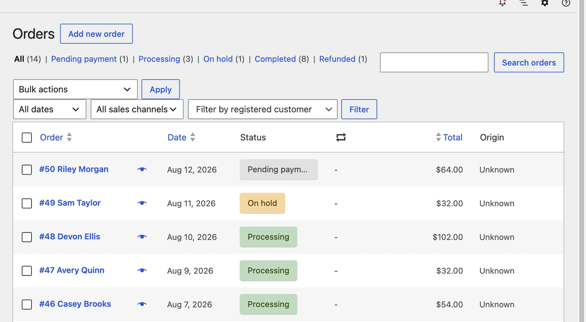This screenshot has height=322, width=586.
Task: Select checkbox for order #50 Riley Morgan
Action: click(27, 170)
